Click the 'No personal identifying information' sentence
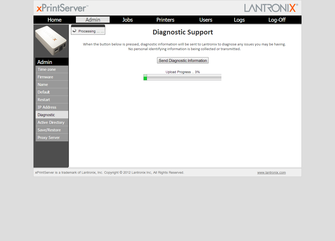The height and width of the screenshot is (241, 335). click(x=184, y=49)
